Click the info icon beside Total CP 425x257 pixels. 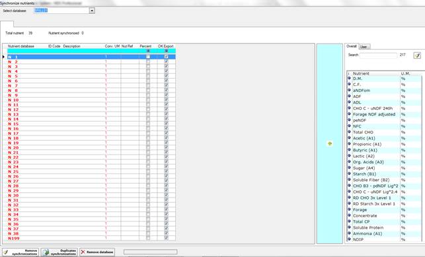pos(349,221)
